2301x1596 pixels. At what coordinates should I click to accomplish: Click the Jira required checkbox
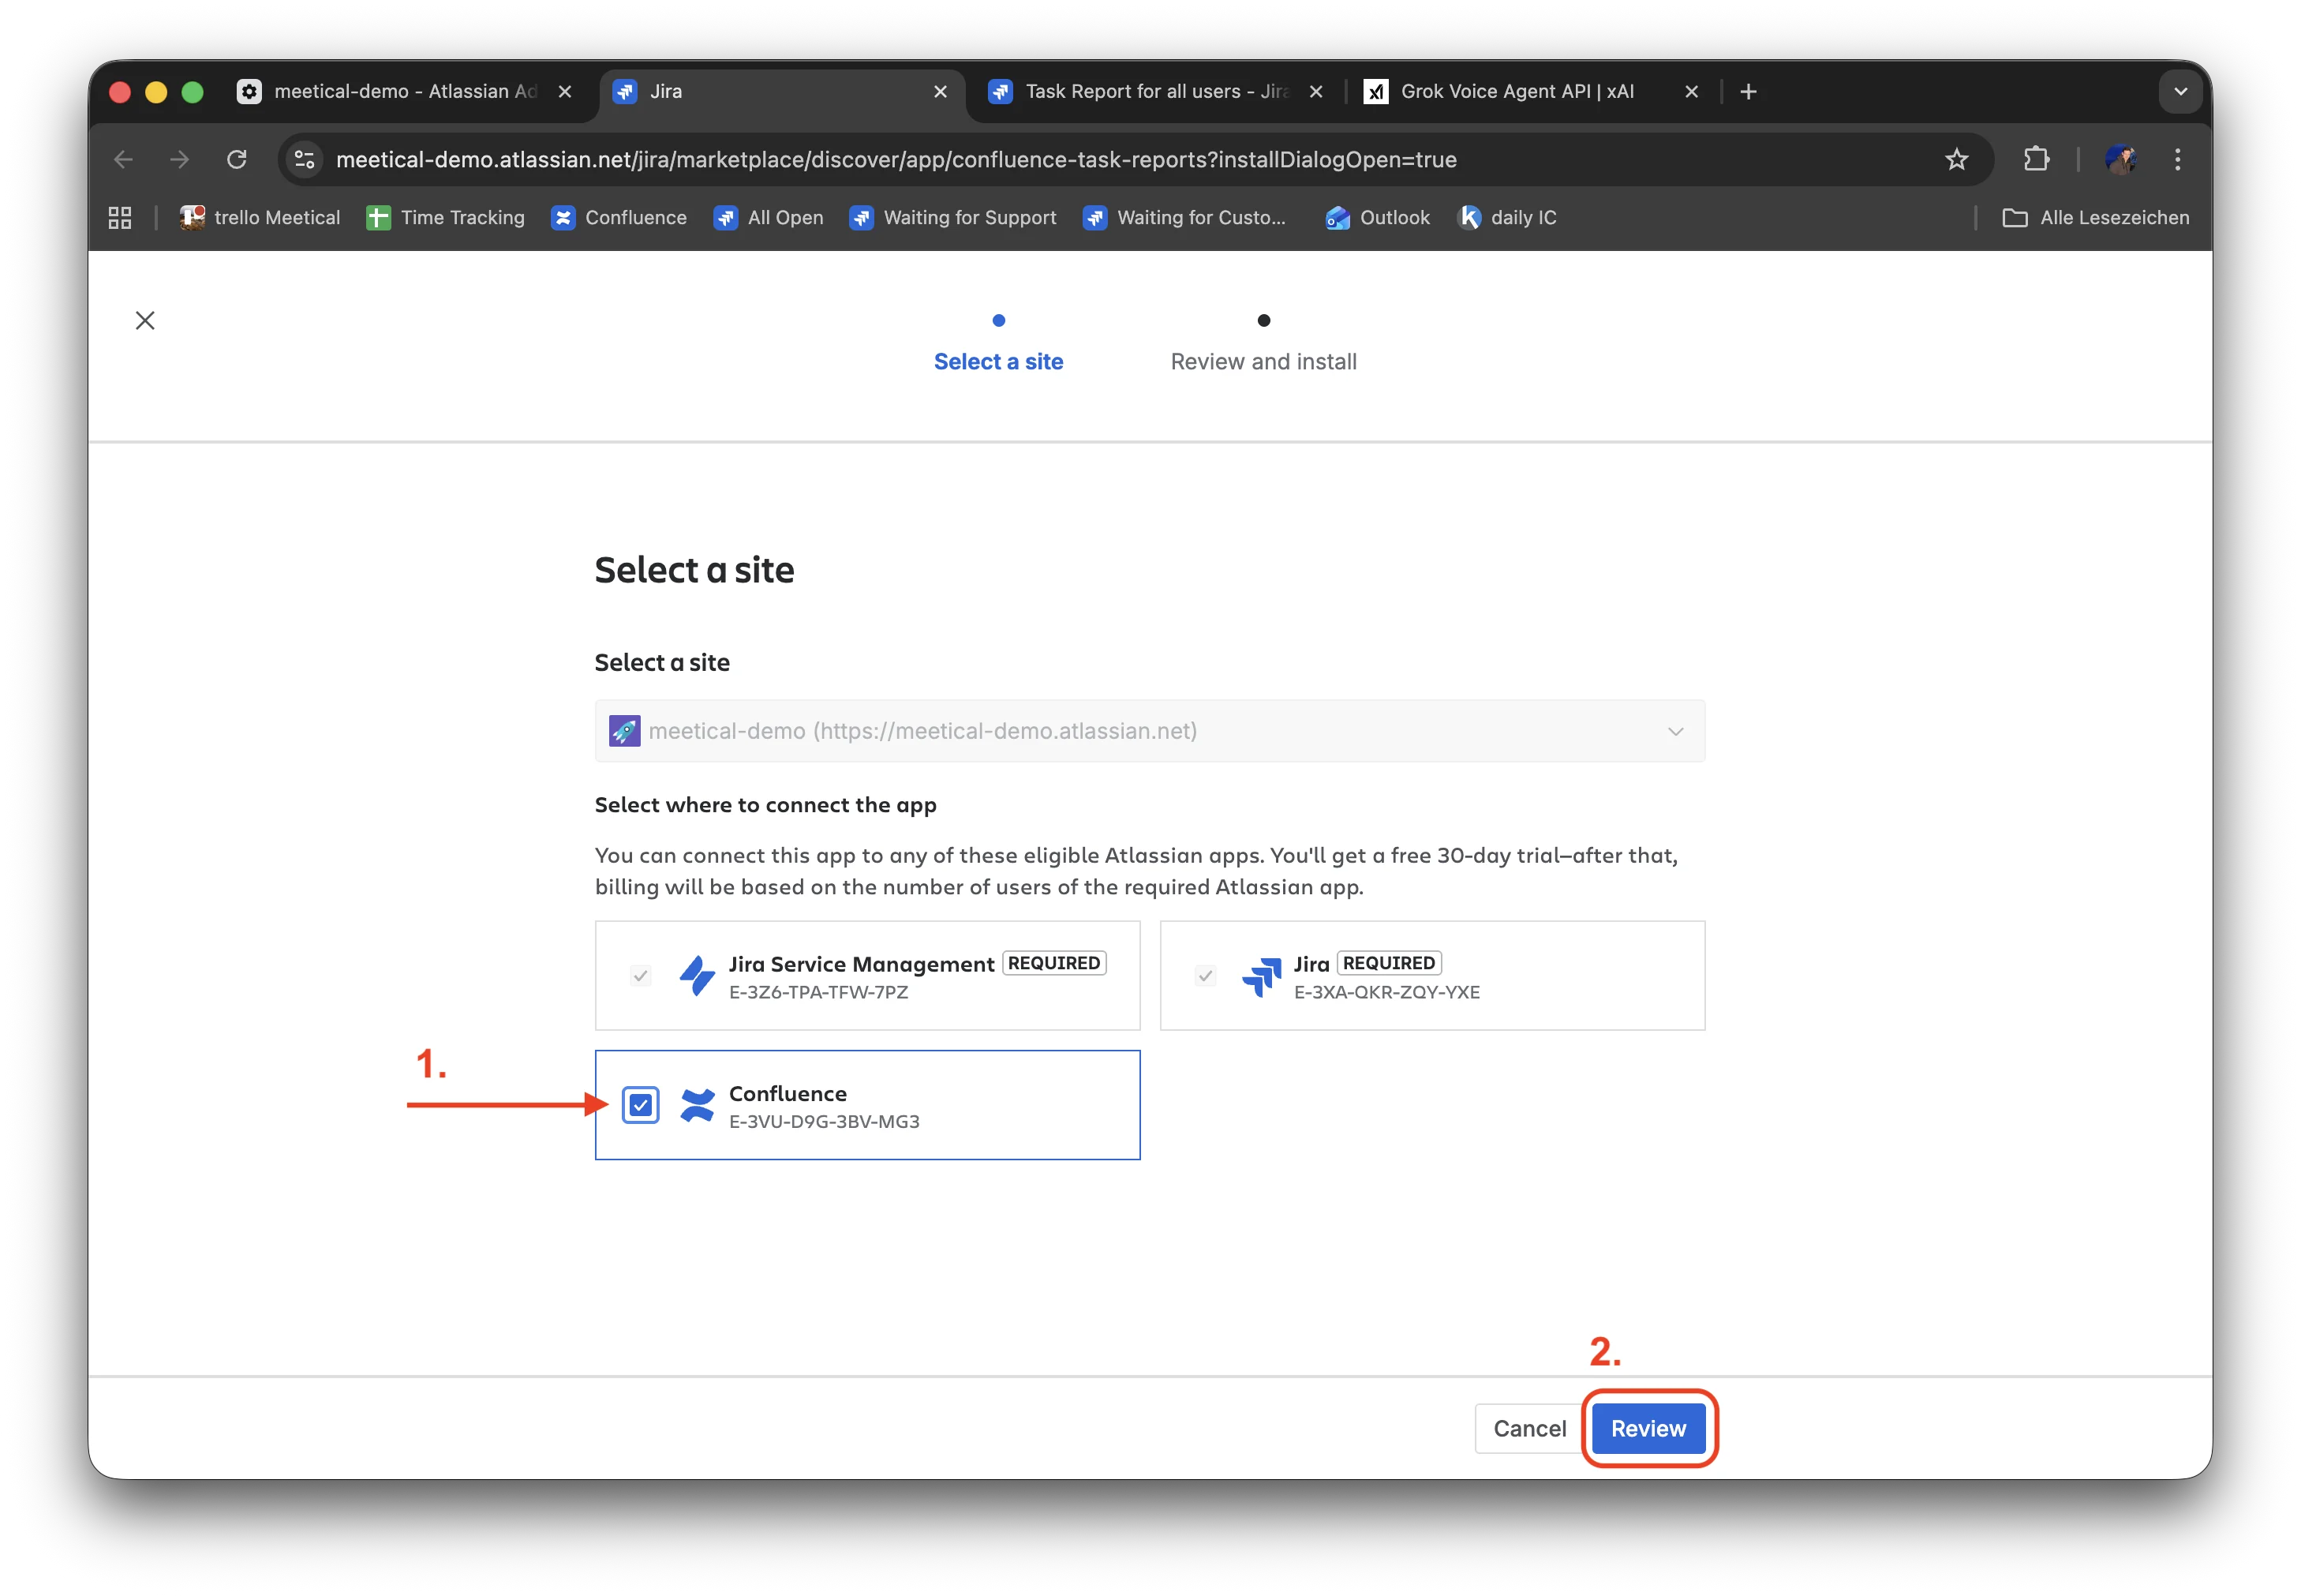[1204, 975]
